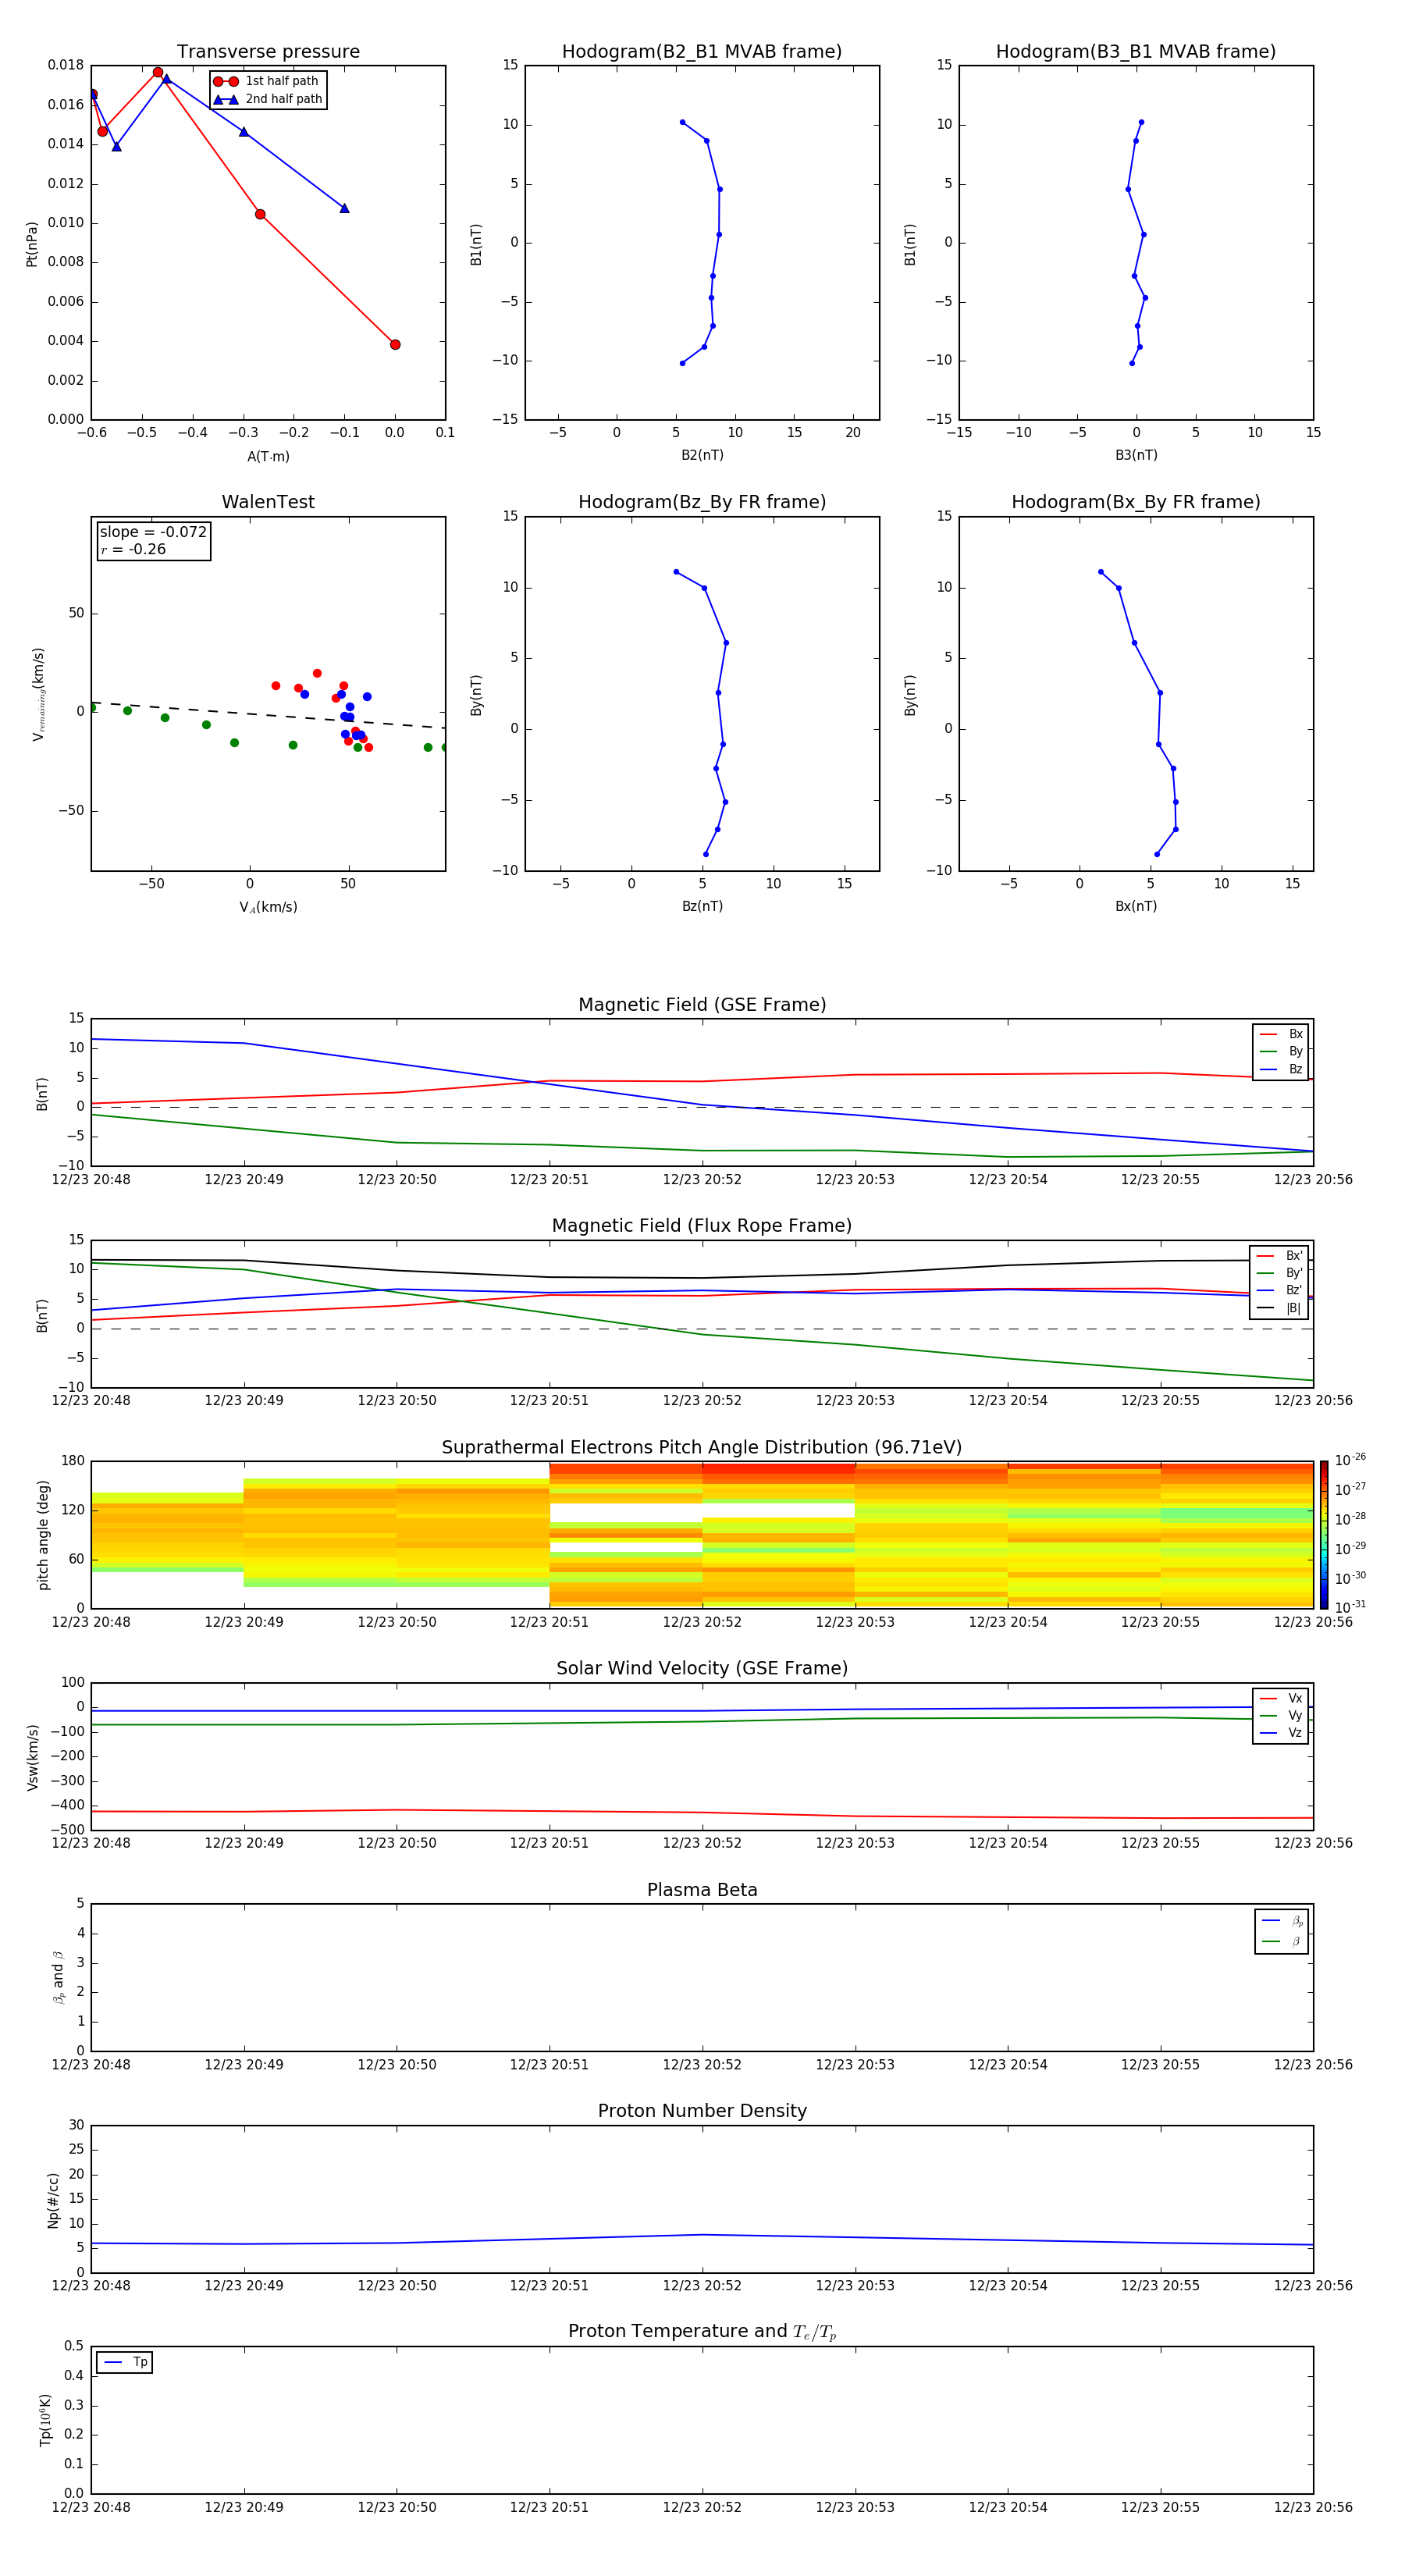The width and height of the screenshot is (1405, 2576).
Task: Click the '12/23 20:52' tick under Proton Number Density
Action: 702,2286
